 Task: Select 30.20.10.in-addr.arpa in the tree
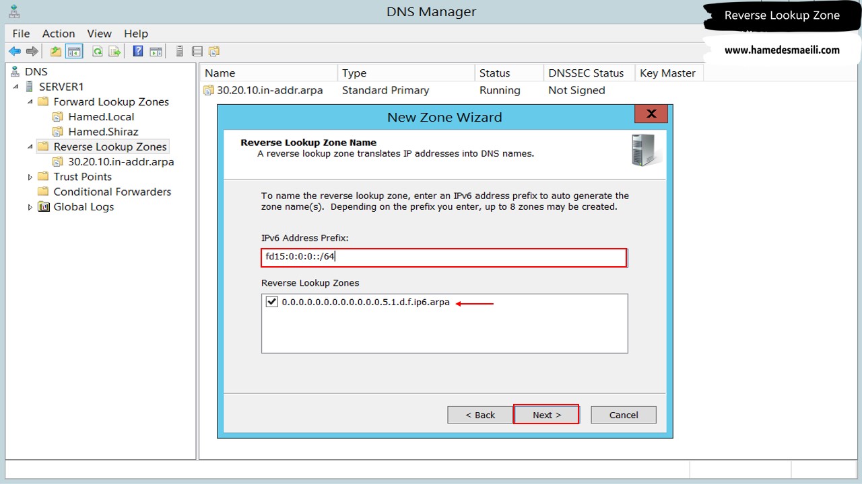tap(121, 162)
